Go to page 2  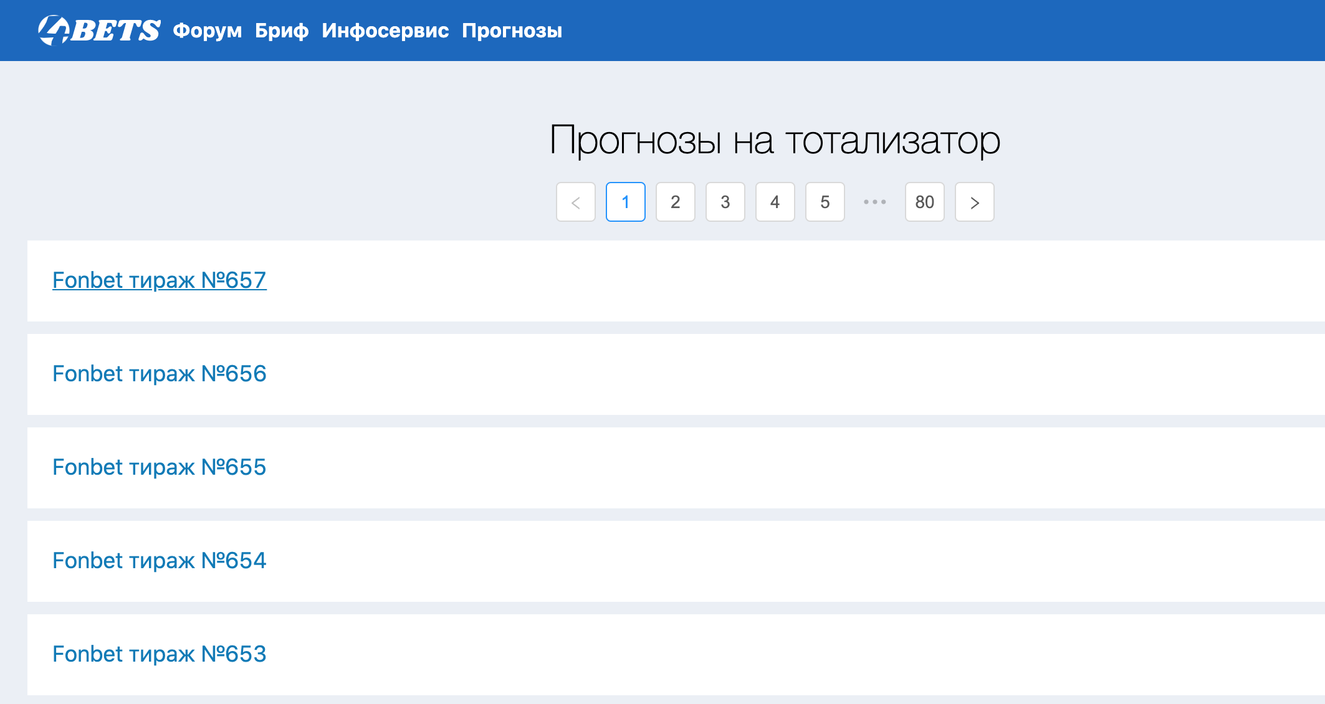click(676, 202)
